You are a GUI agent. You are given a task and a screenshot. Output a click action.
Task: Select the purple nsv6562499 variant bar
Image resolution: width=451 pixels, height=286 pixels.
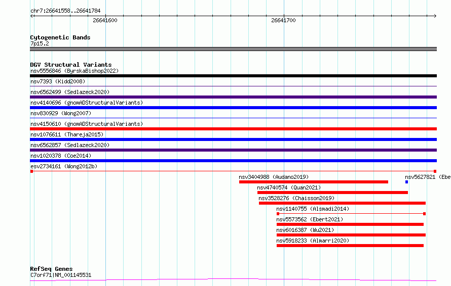[233, 97]
